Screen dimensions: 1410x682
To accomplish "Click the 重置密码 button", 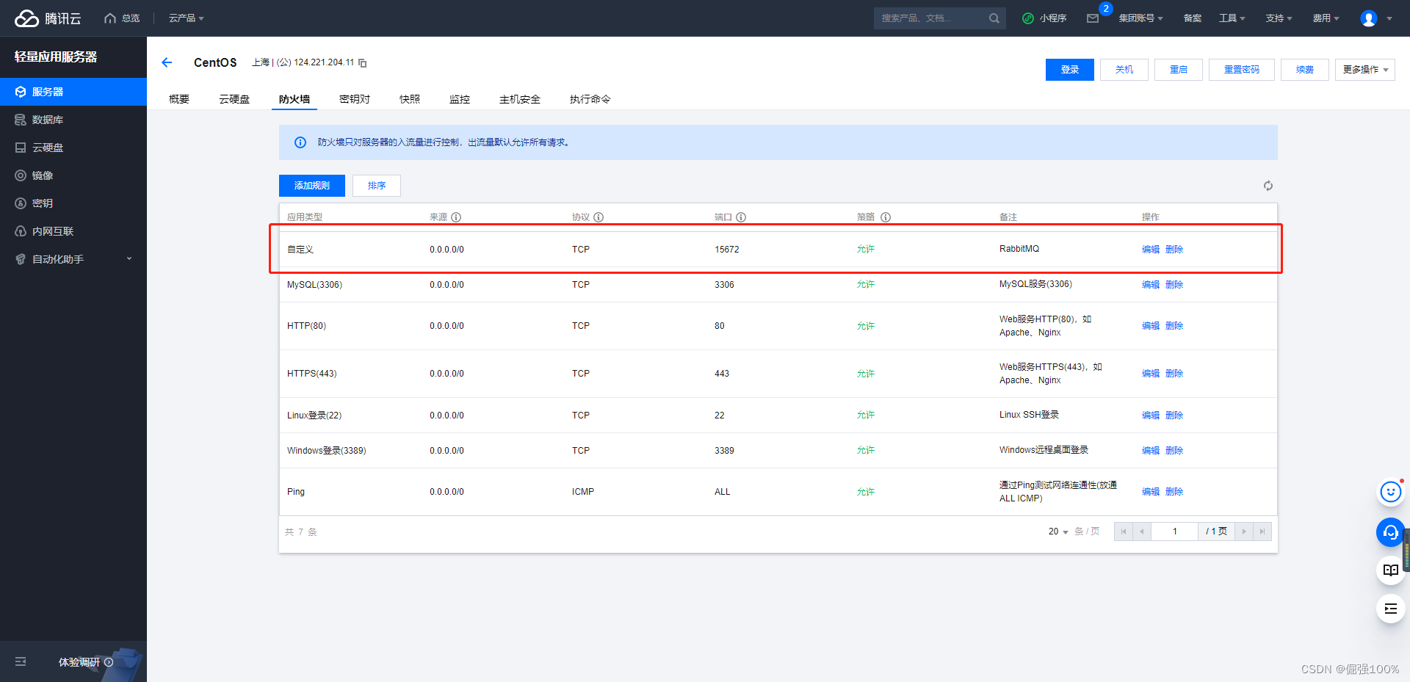I will [x=1242, y=70].
